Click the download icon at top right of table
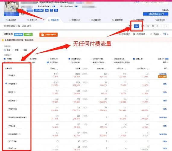172x151 pixels. (x=168, y=34)
